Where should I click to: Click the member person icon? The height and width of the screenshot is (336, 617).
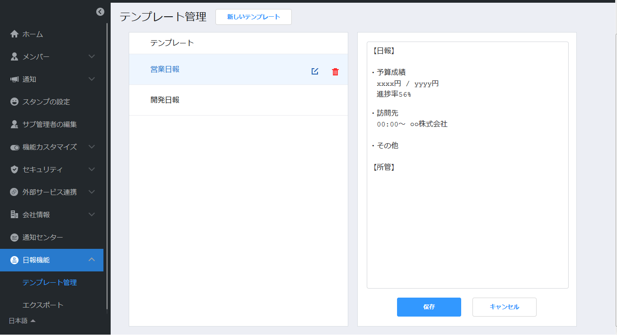(x=14, y=56)
